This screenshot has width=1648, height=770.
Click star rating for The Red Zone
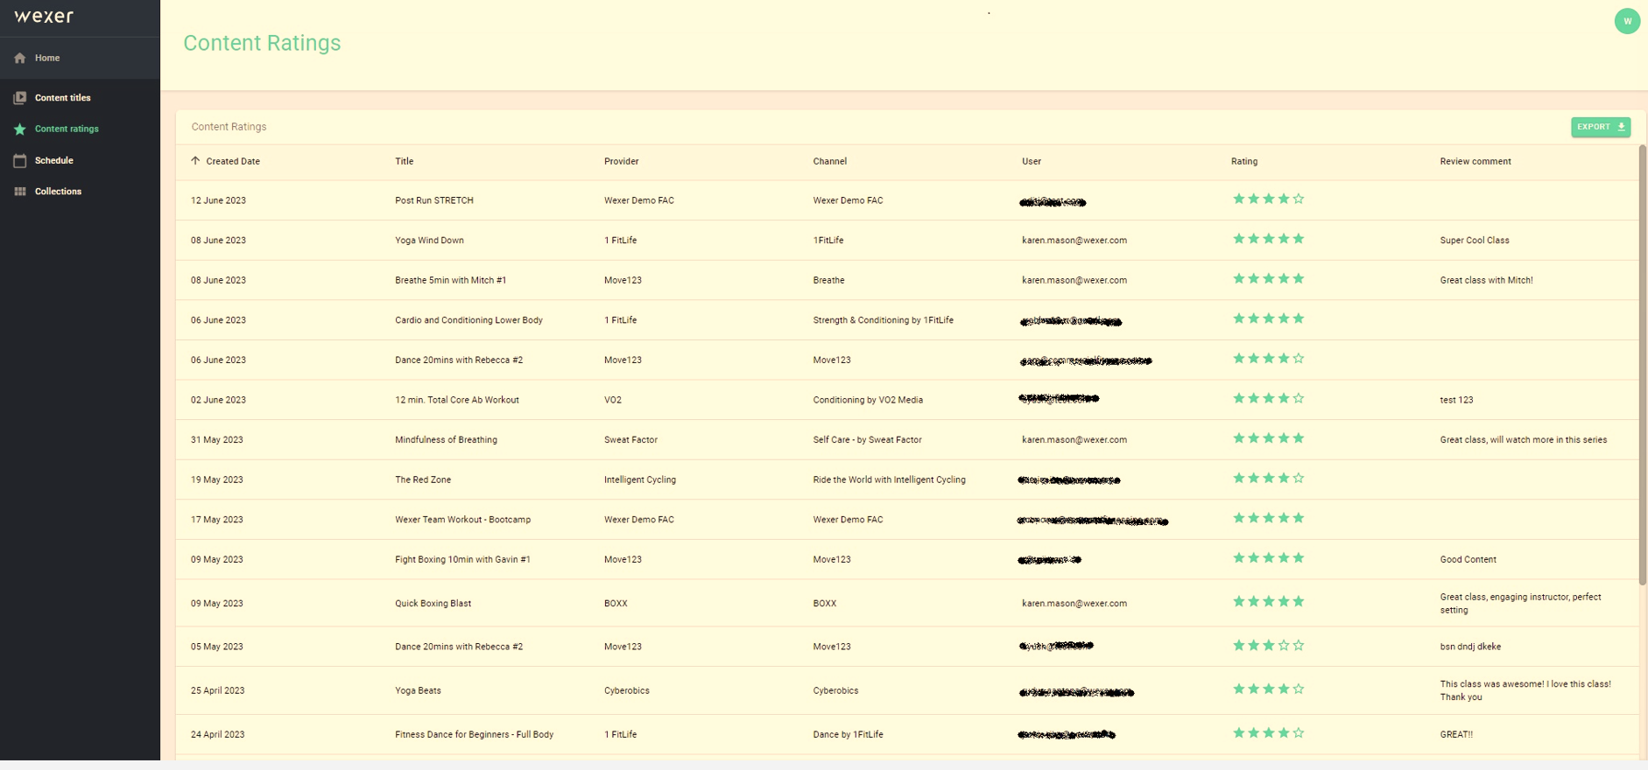pyautogui.click(x=1268, y=479)
